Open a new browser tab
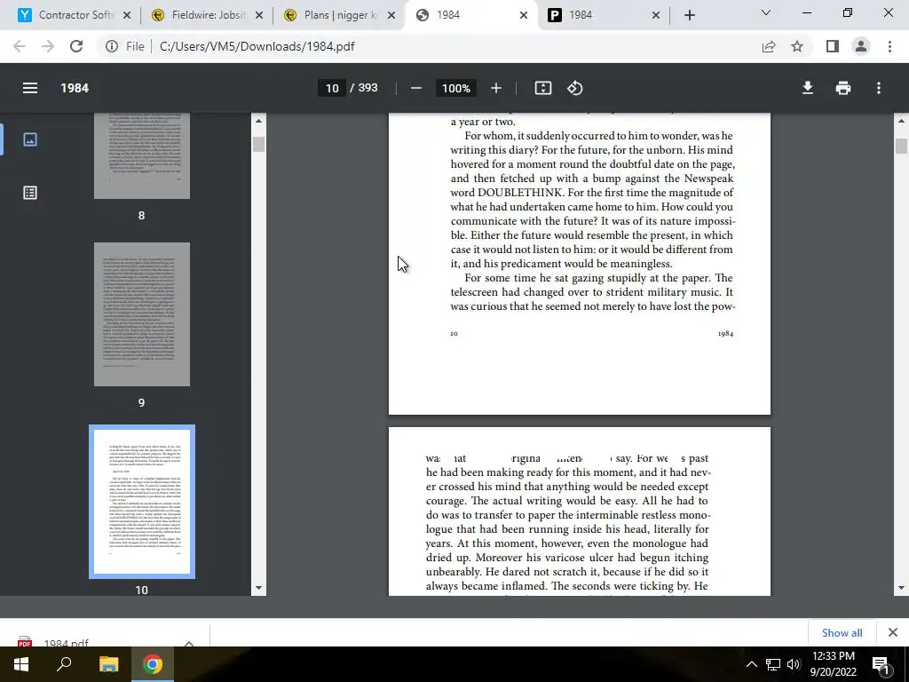The width and height of the screenshot is (909, 682). coord(689,15)
